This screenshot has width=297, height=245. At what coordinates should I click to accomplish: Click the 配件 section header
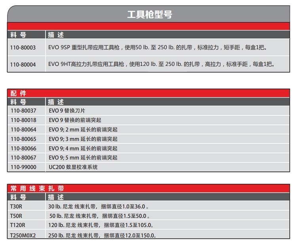tap(18, 93)
